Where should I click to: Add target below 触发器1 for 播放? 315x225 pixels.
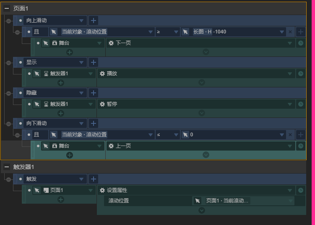pyautogui.click(x=61, y=83)
